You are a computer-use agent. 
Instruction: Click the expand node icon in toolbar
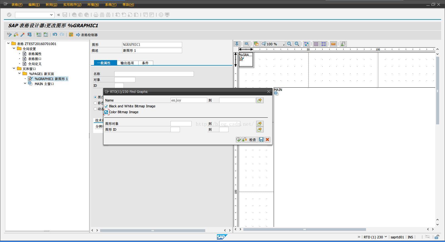tap(39, 35)
